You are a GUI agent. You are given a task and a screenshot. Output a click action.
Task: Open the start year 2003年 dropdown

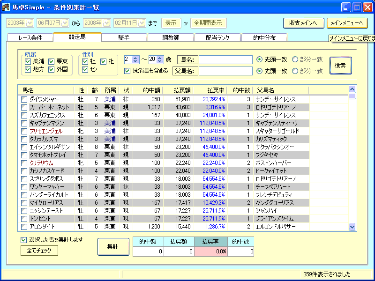[x=30, y=23]
